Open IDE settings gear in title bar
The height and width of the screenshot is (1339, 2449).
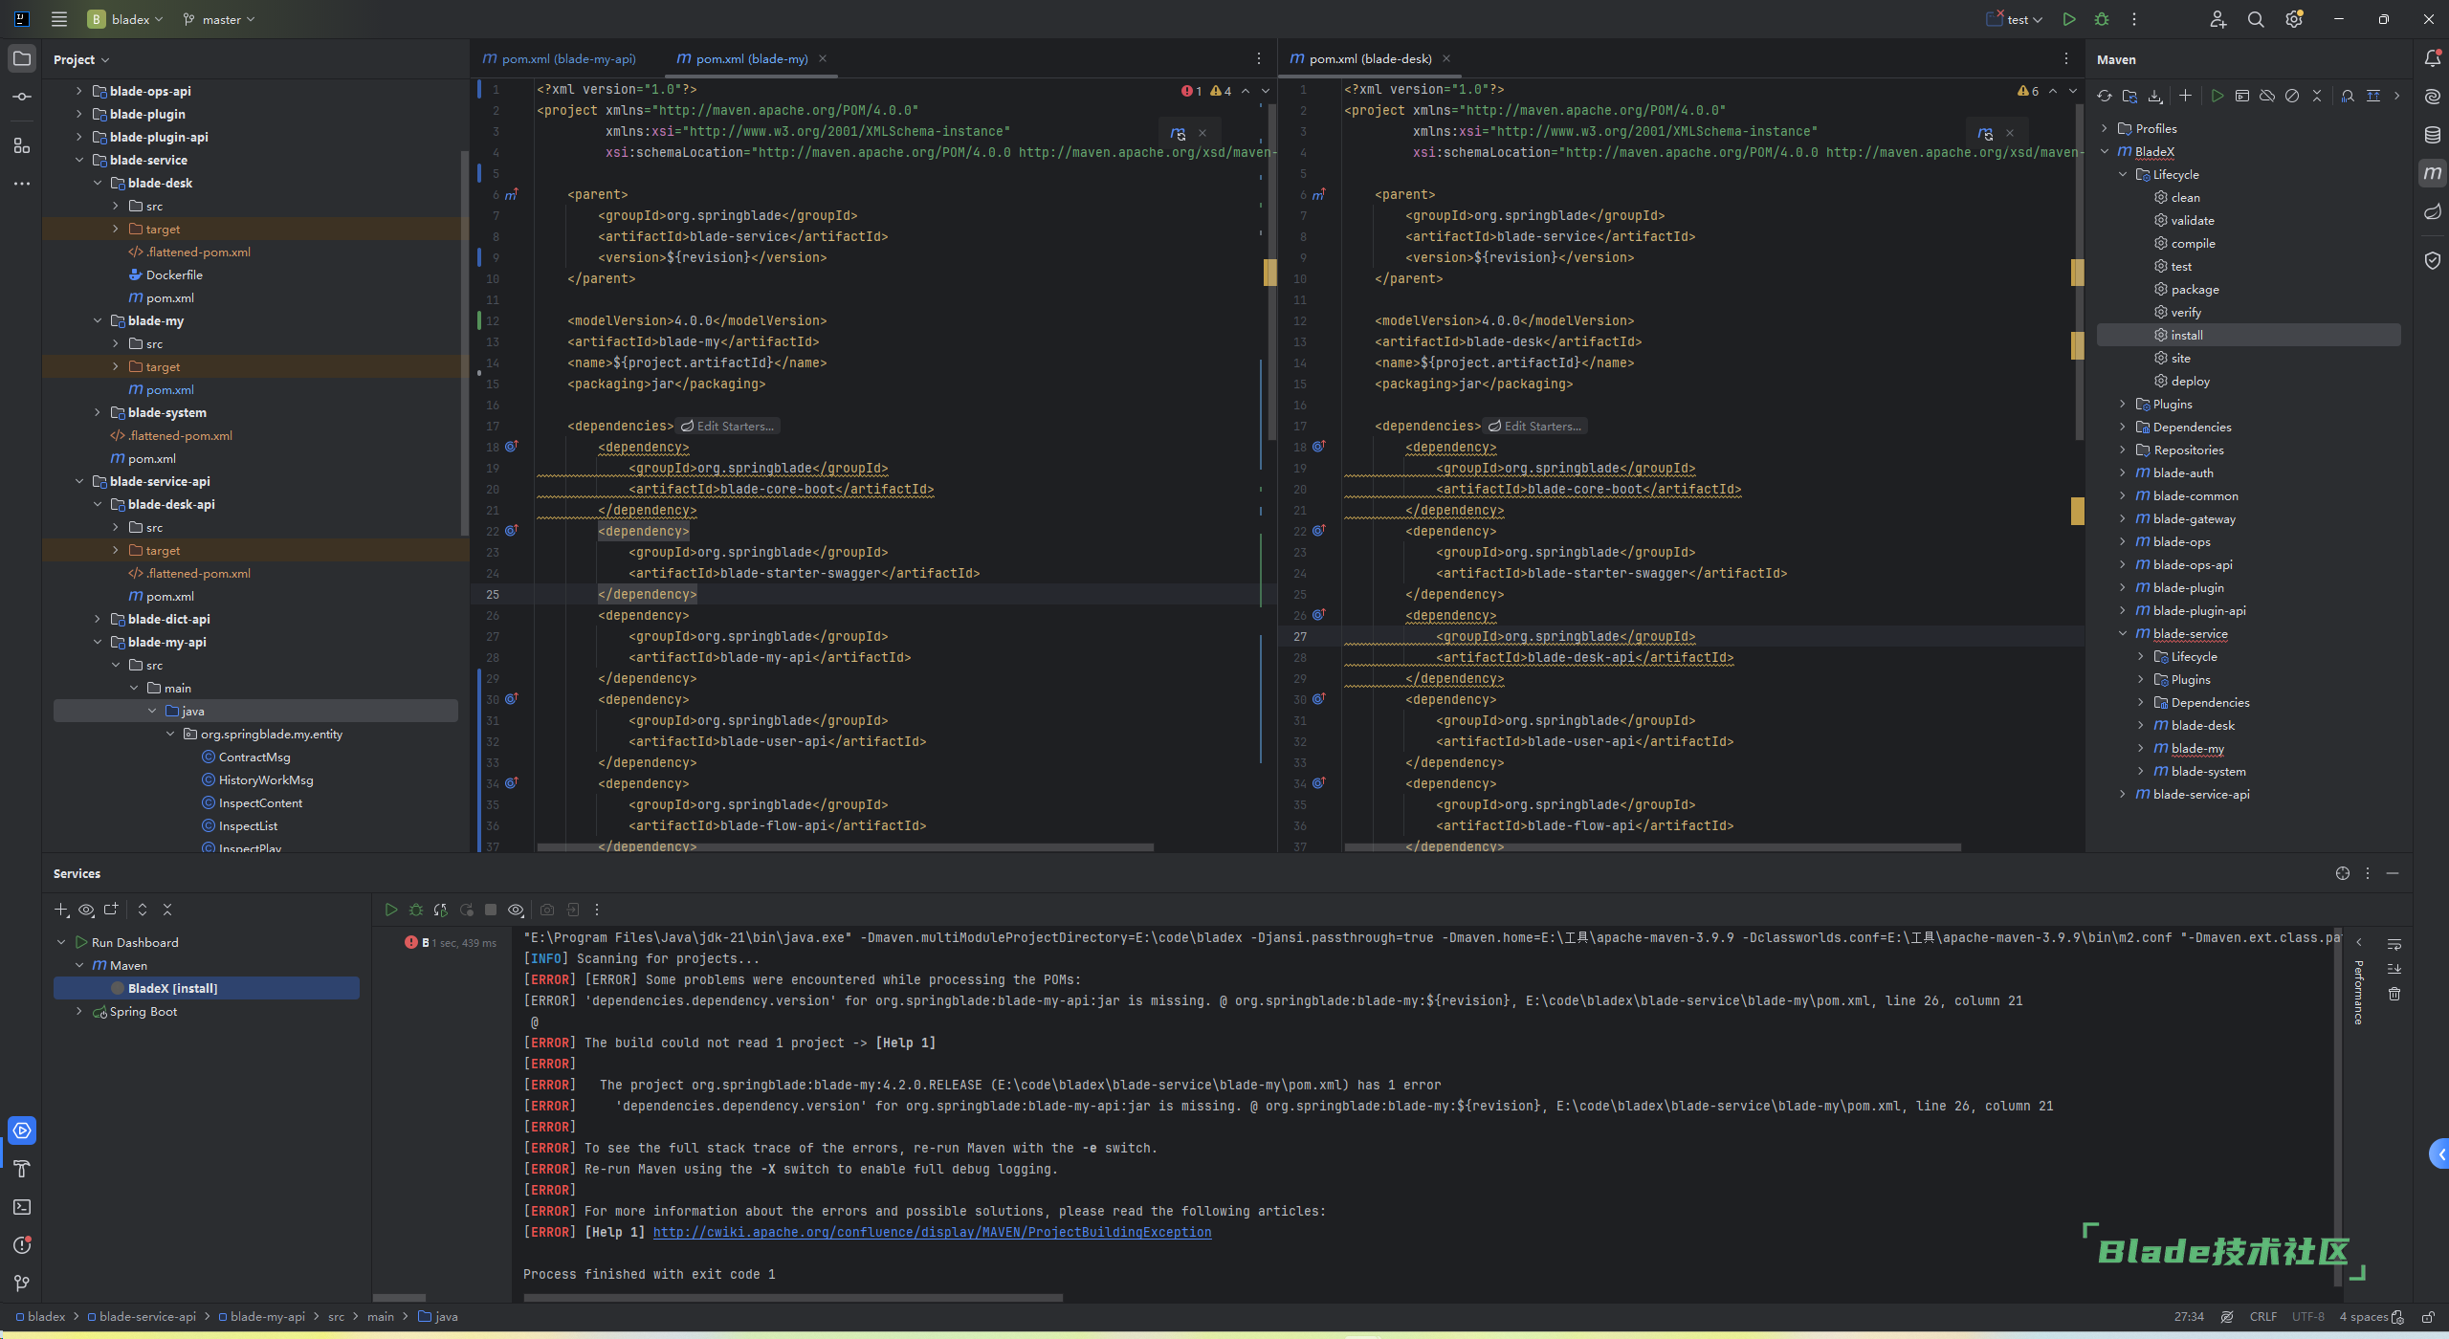point(2294,19)
